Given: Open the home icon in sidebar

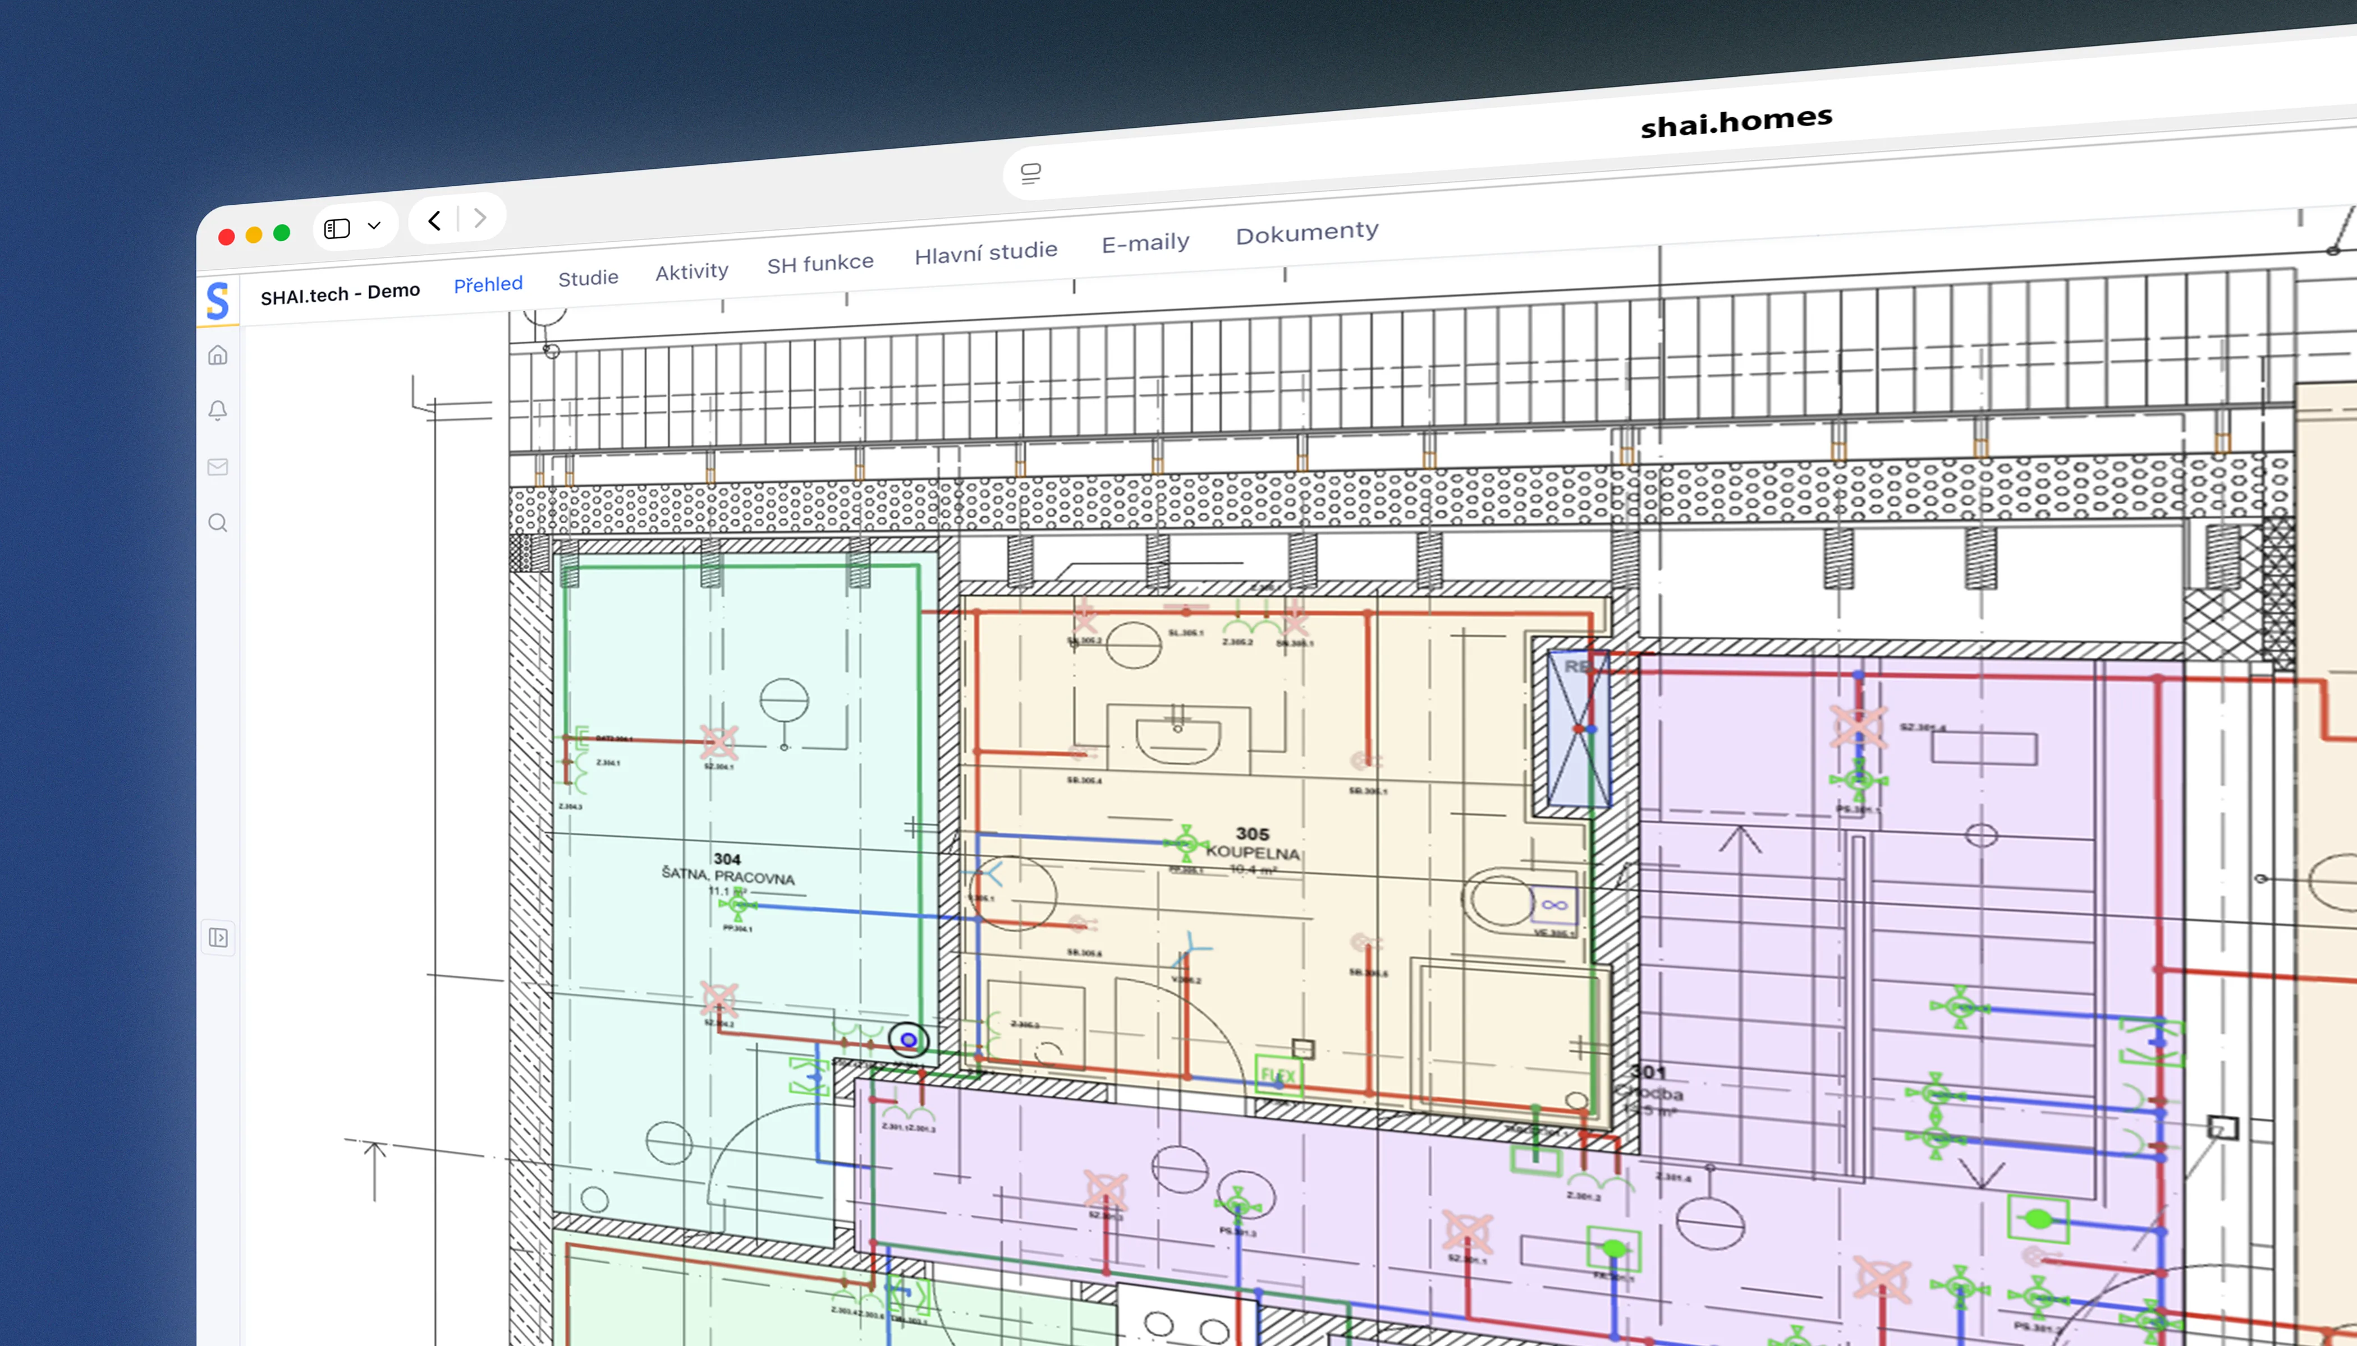Looking at the screenshot, I should pyautogui.click(x=217, y=355).
